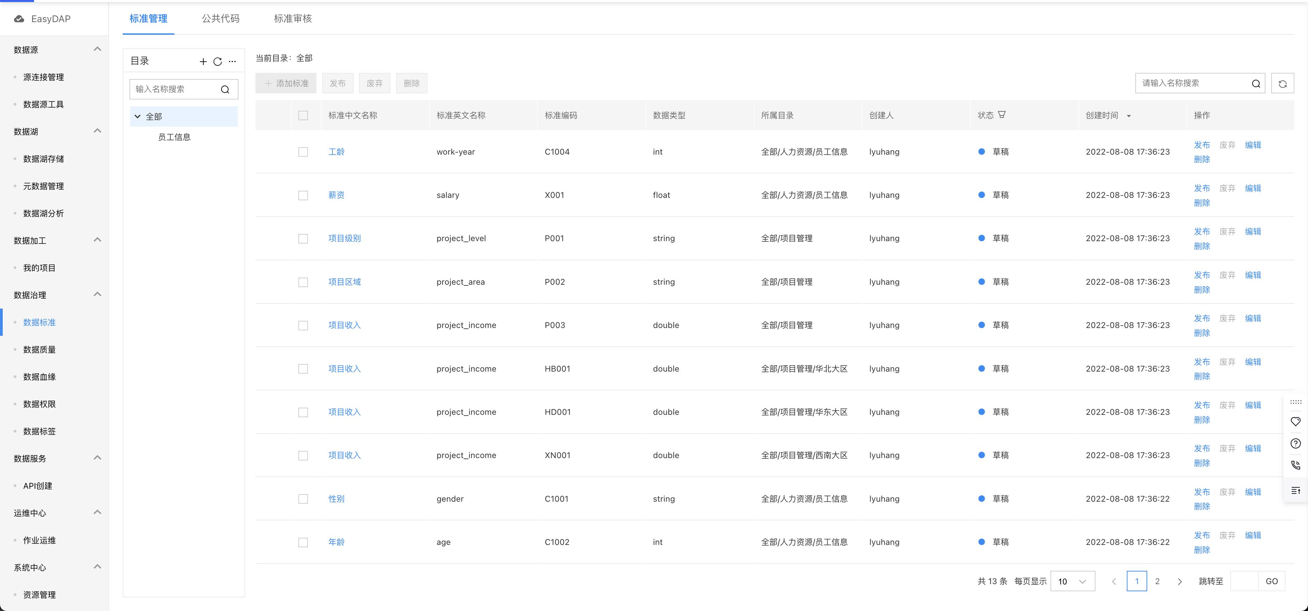Screen dimensions: 1308x611
Task: Click the floating back-to-top list icon
Action: click(1295, 490)
